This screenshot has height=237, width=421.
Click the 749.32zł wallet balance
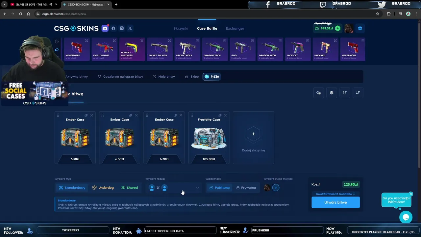[324, 28]
